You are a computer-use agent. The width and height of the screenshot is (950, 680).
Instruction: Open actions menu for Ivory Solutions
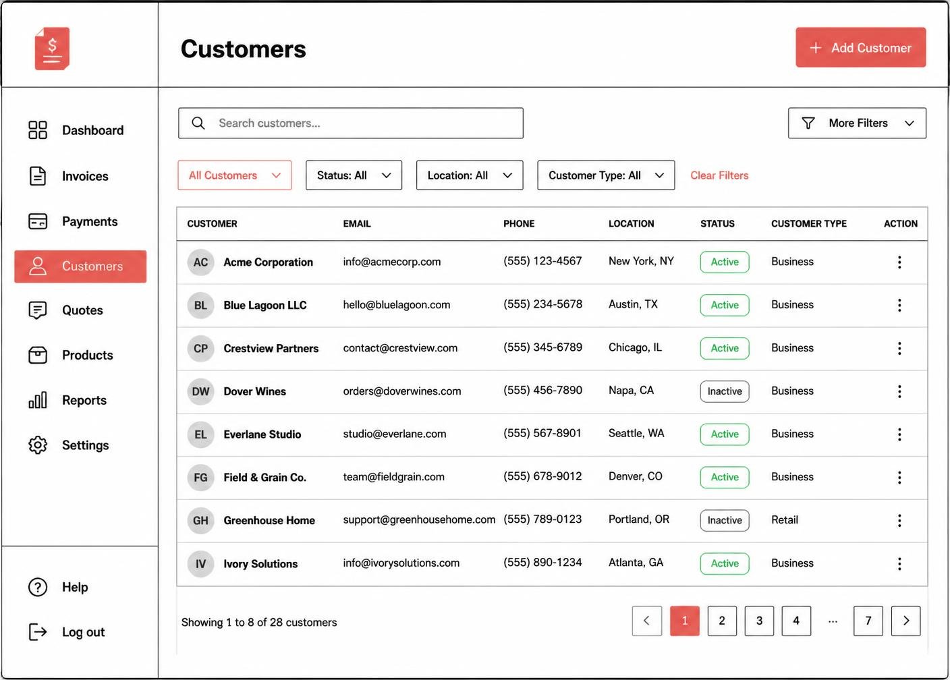[x=899, y=563]
